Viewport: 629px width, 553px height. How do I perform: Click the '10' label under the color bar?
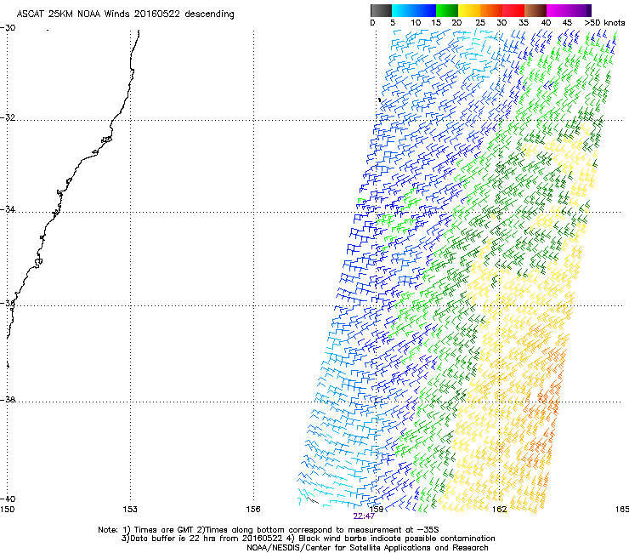[x=416, y=23]
